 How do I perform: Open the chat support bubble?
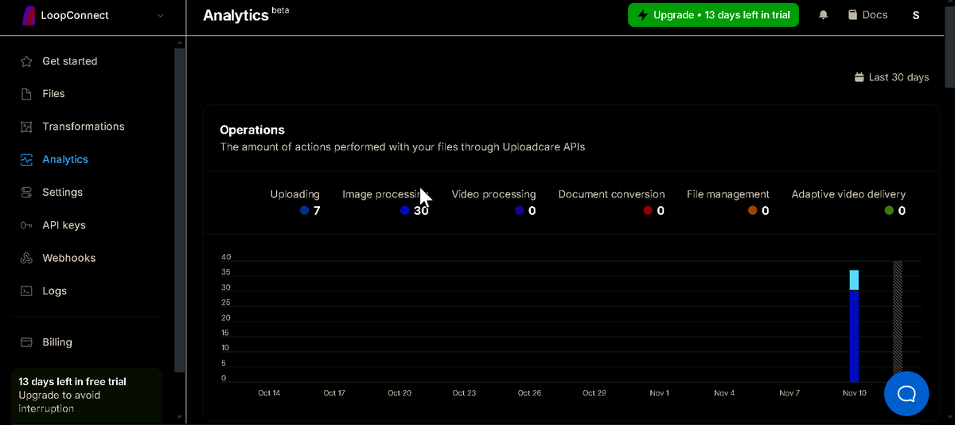906,393
